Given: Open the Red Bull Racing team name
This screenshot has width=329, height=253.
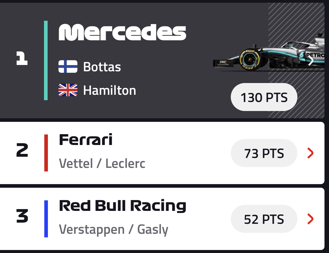Looking at the screenshot, I should tap(122, 206).
